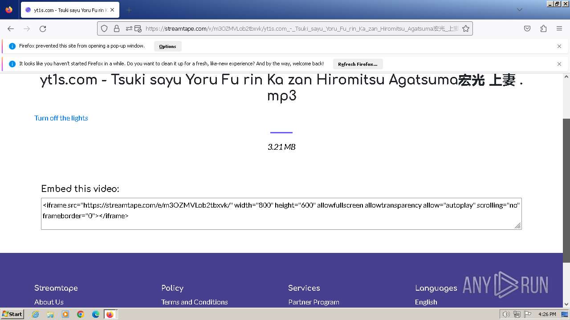Click the Action Center flag tray icon
570x320 pixels.
point(528,314)
